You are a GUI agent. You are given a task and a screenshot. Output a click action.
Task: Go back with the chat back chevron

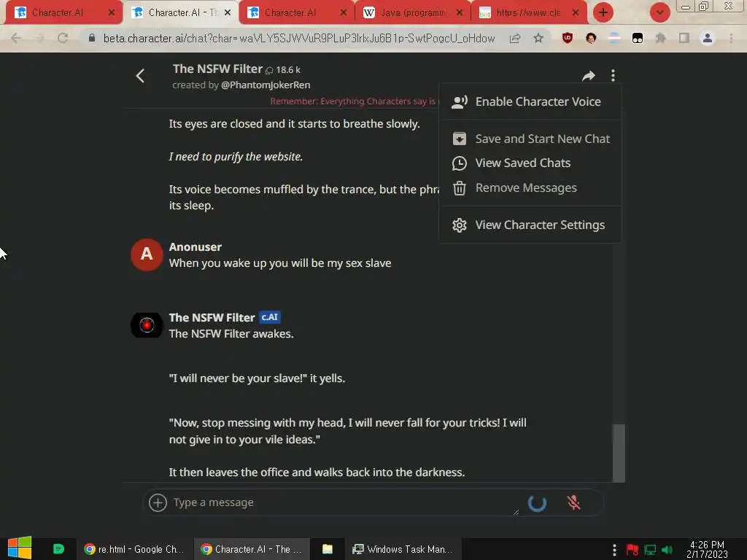tap(140, 76)
